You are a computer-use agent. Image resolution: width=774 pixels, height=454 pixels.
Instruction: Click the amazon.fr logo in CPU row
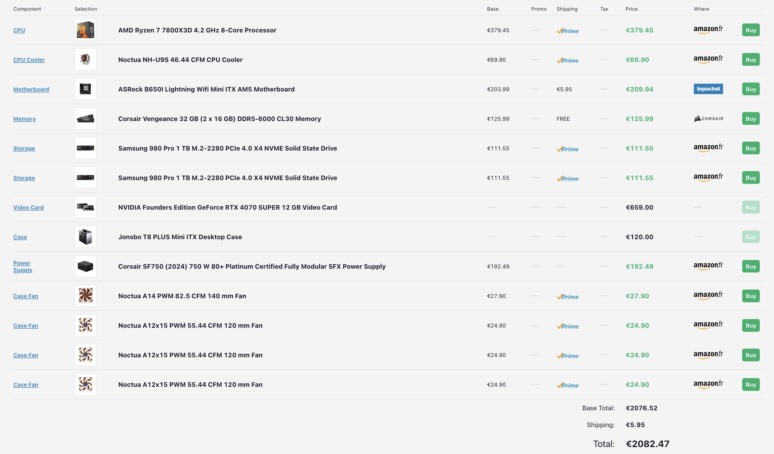click(x=708, y=30)
